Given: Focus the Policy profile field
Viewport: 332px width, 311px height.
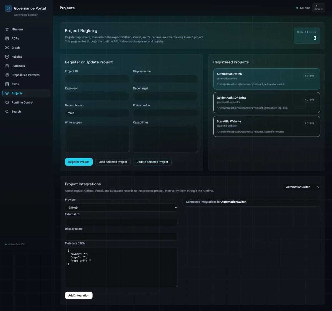Looking at the screenshot, I should pos(165,113).
